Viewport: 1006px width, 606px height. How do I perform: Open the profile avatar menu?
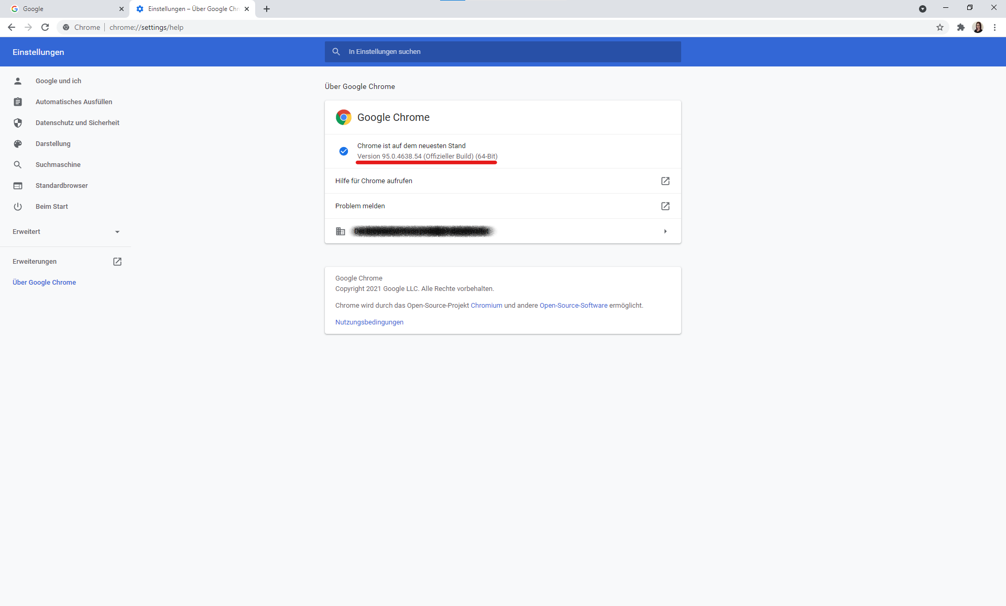coord(978,27)
